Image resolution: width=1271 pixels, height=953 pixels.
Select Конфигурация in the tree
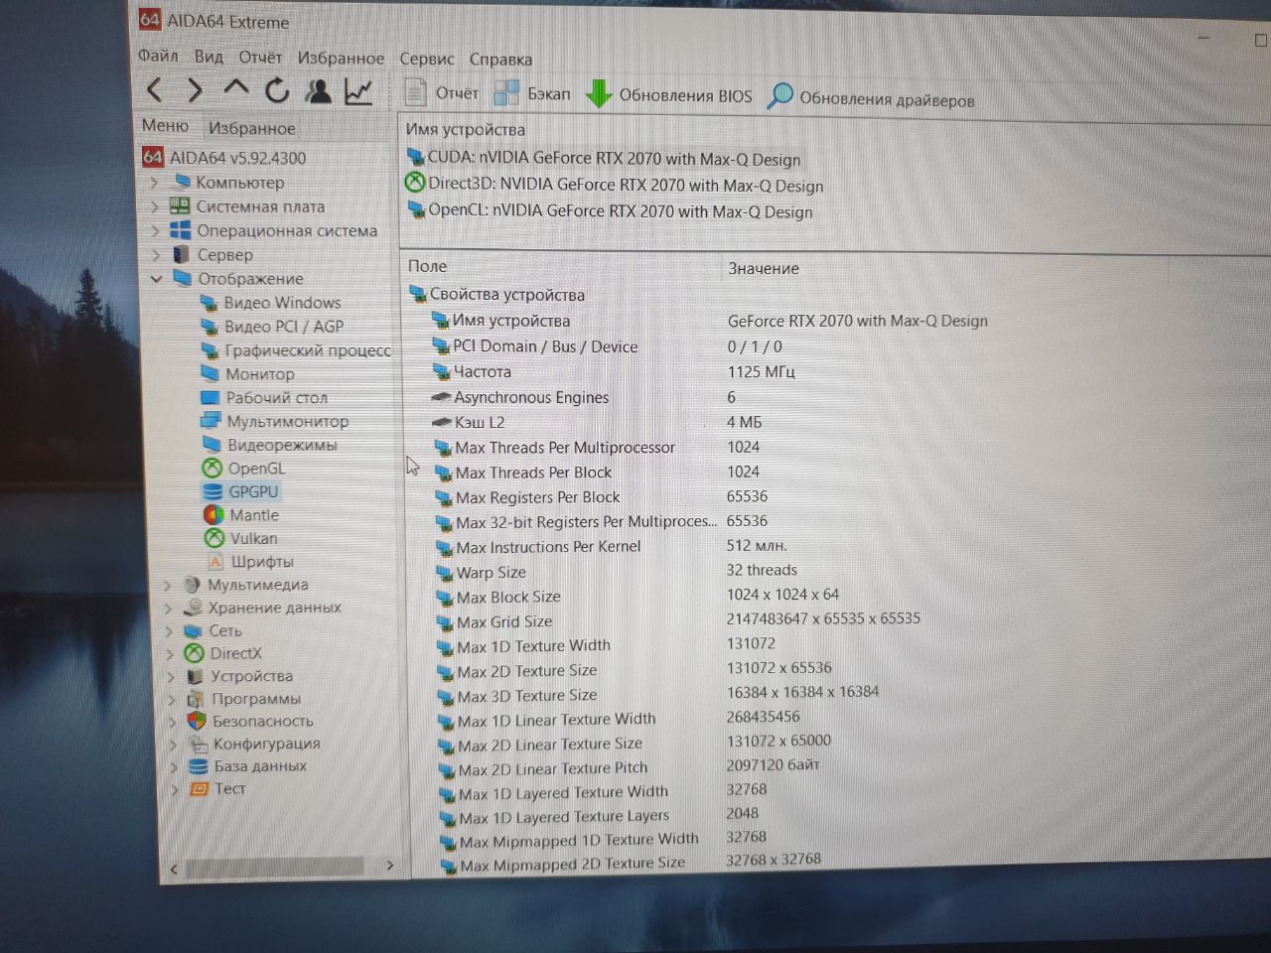(255, 744)
